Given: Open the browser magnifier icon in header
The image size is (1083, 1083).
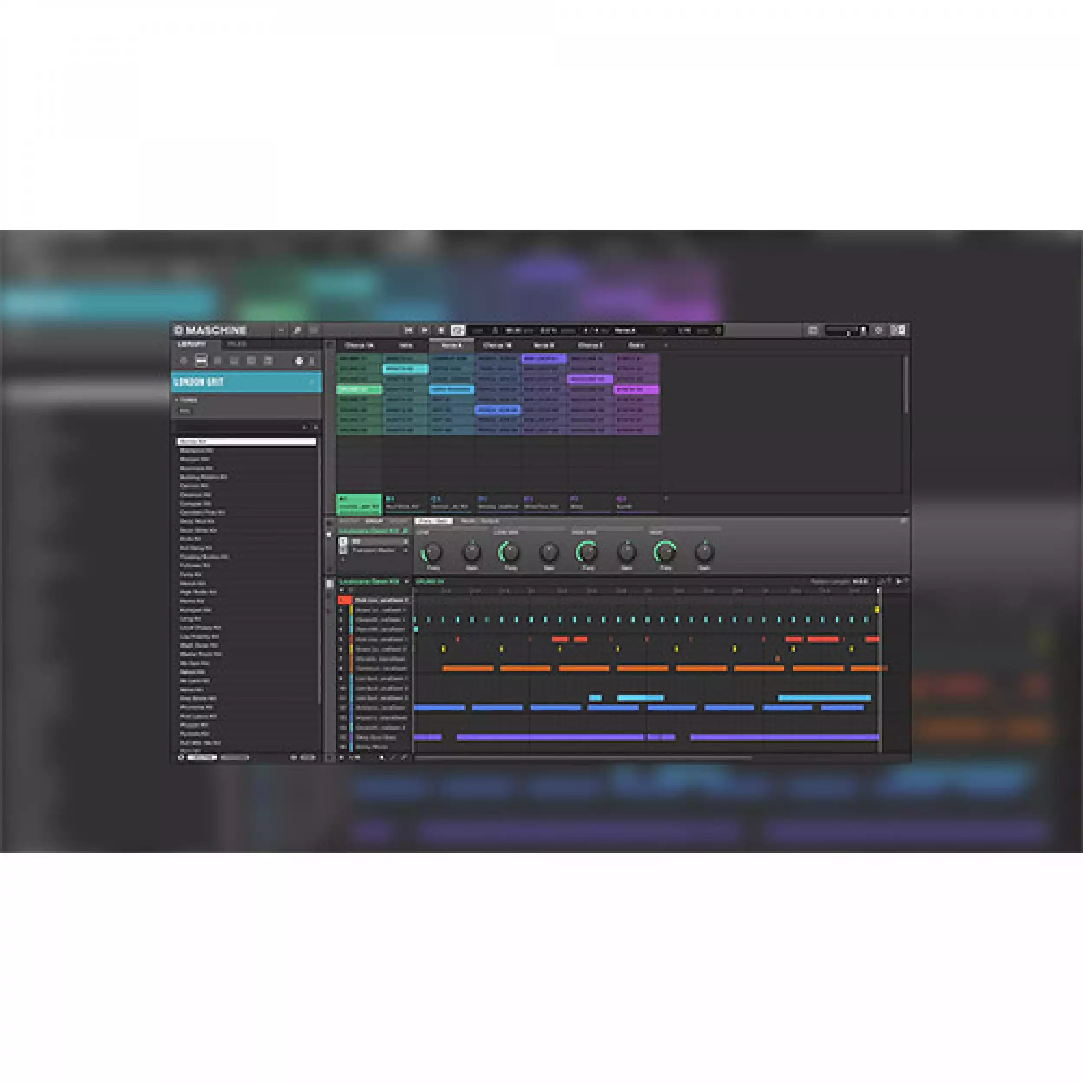Looking at the screenshot, I should click(298, 330).
